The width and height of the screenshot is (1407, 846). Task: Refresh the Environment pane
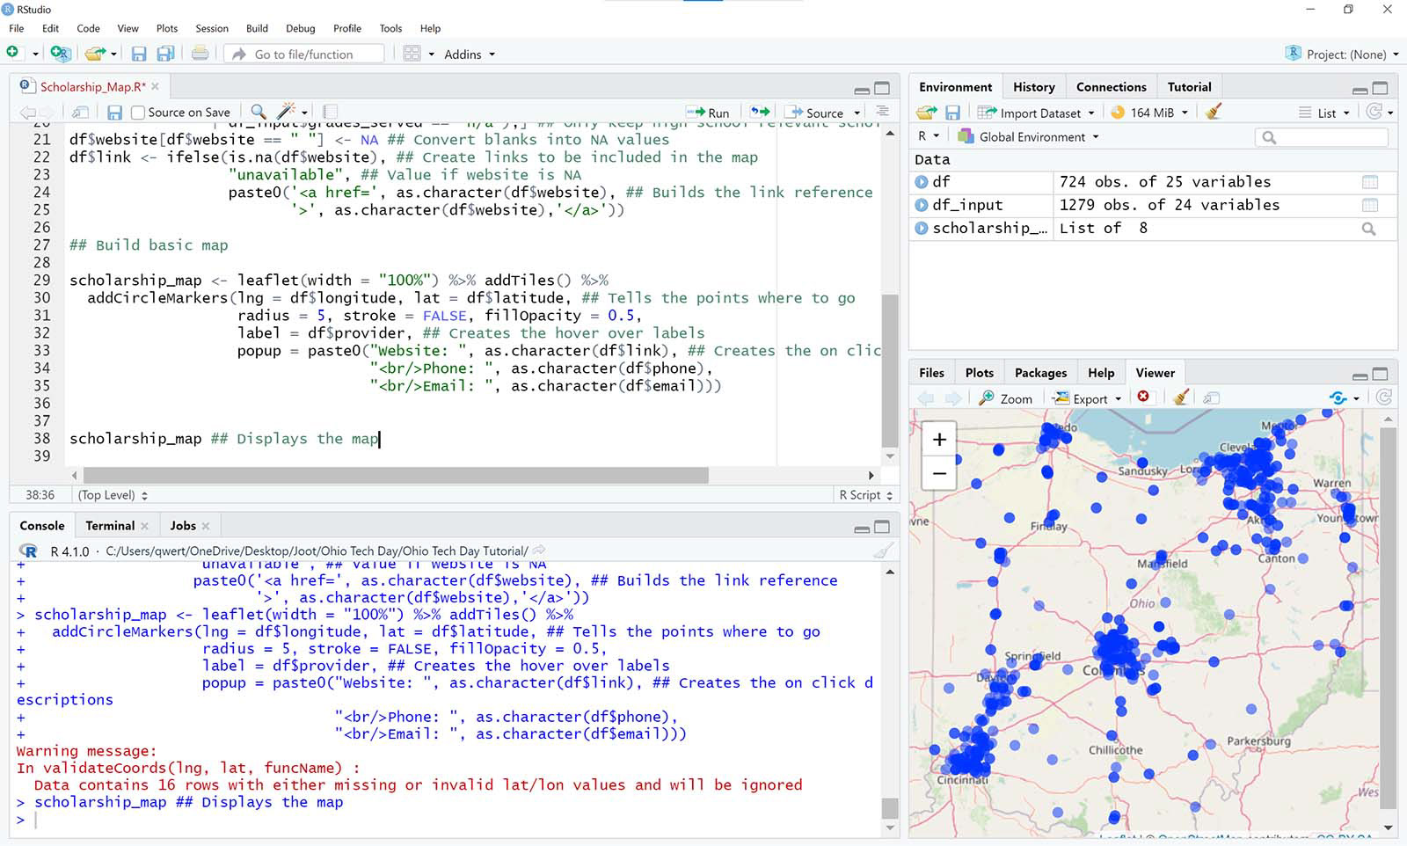point(1374,112)
